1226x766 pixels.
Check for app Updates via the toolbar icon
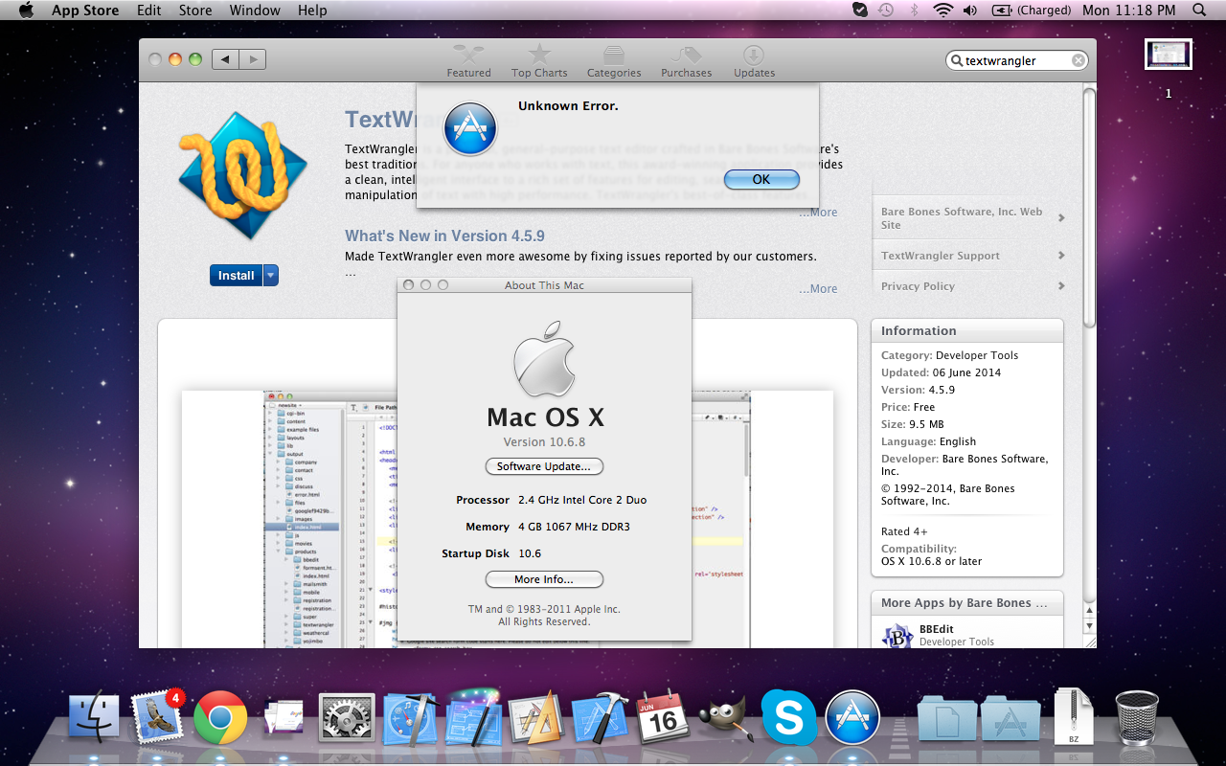(754, 60)
